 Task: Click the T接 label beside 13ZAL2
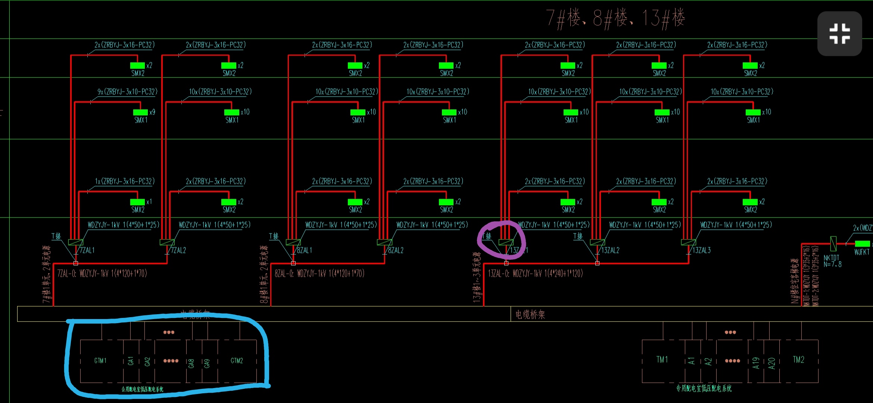(x=578, y=236)
